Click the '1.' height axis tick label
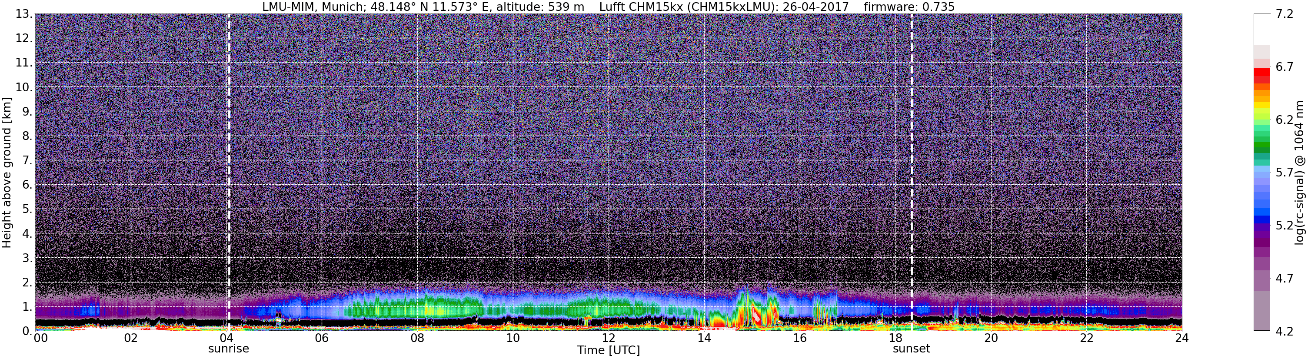The image size is (1308, 359). (x=27, y=307)
